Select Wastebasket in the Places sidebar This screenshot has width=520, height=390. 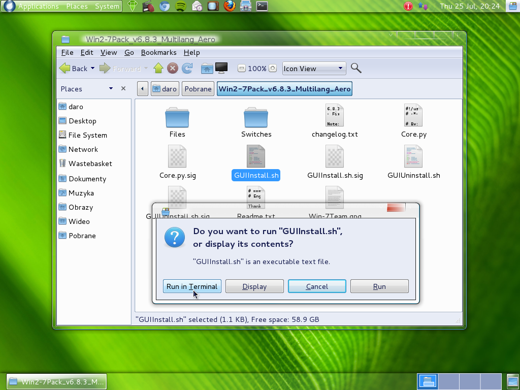pos(90,164)
